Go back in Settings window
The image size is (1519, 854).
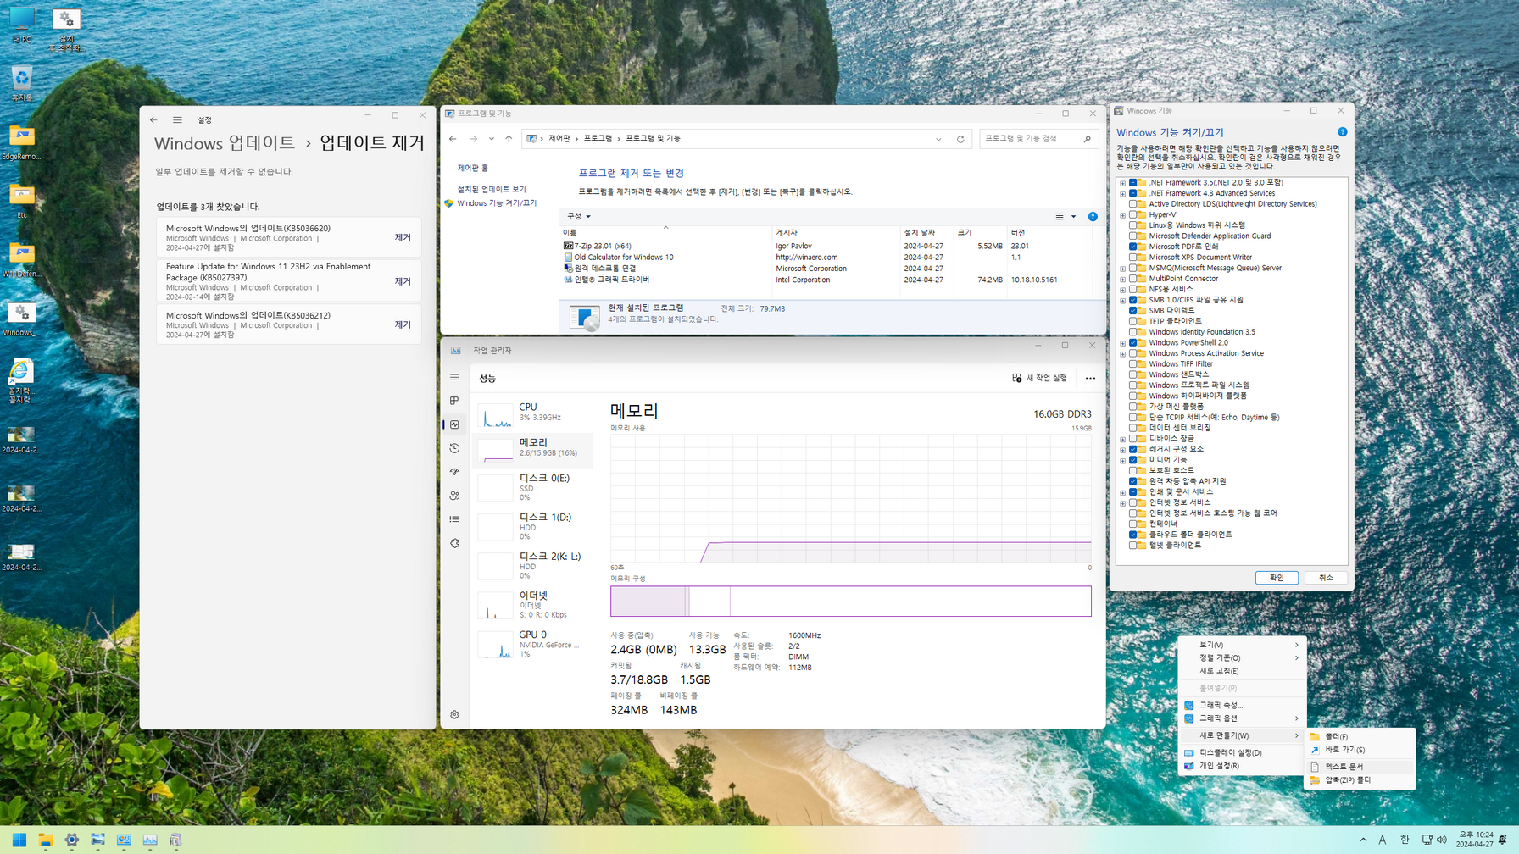[153, 120]
